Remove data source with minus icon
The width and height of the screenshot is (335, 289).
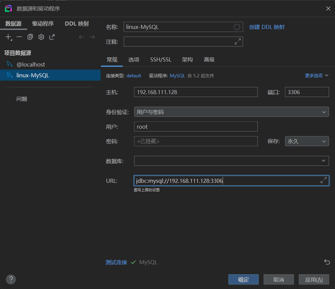pos(19,37)
